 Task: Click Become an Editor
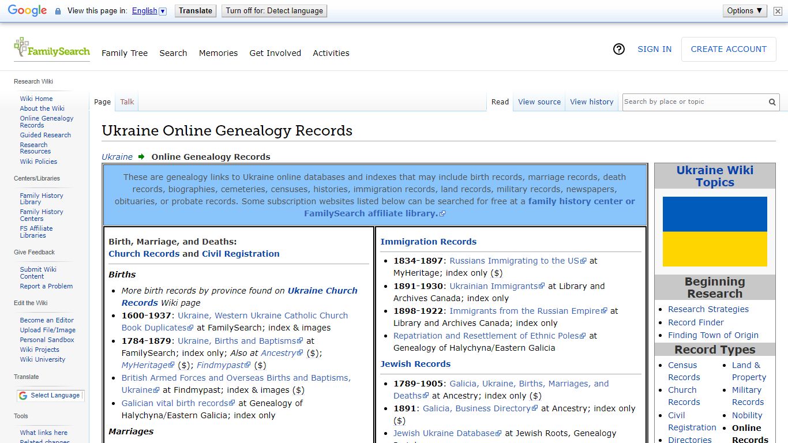pos(47,320)
